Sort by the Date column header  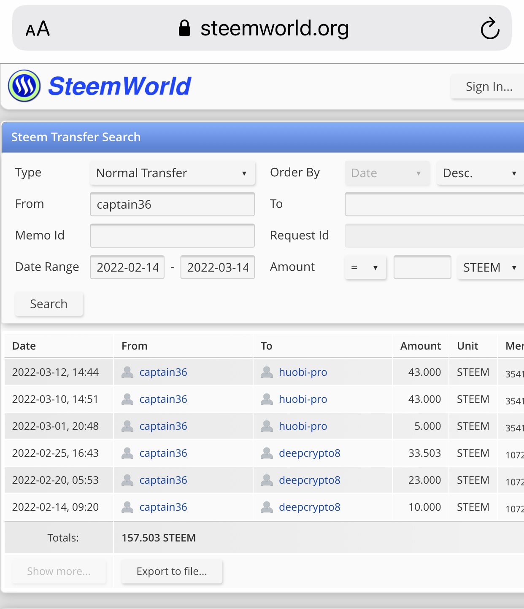(24, 346)
